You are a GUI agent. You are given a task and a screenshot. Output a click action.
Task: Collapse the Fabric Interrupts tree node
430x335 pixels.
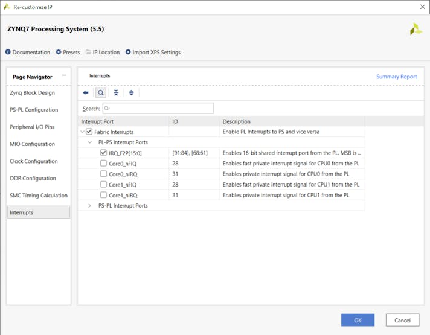(x=83, y=132)
